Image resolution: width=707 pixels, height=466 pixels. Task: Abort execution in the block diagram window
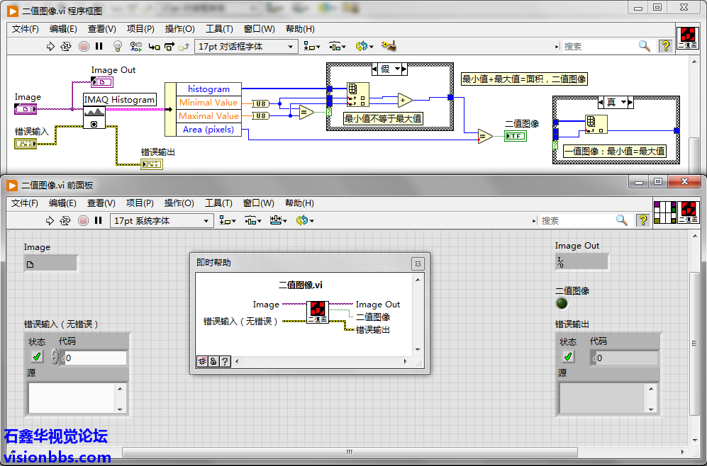pyautogui.click(x=84, y=46)
